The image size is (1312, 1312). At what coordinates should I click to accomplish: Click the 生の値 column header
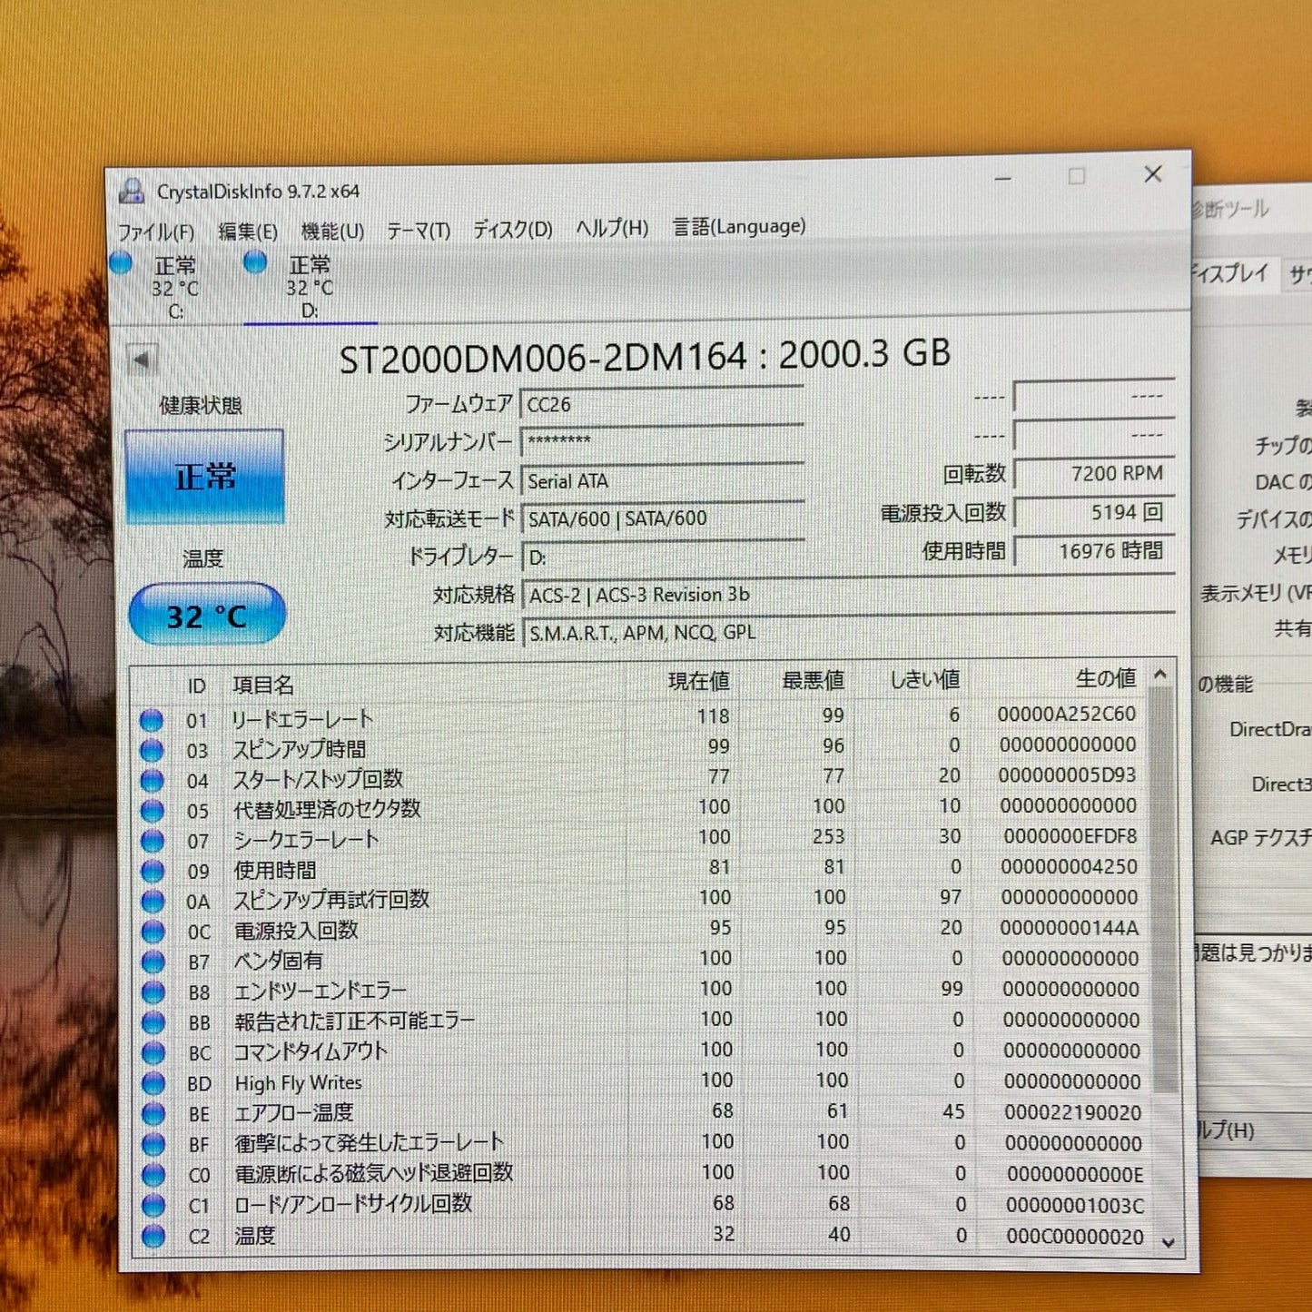point(1106,678)
